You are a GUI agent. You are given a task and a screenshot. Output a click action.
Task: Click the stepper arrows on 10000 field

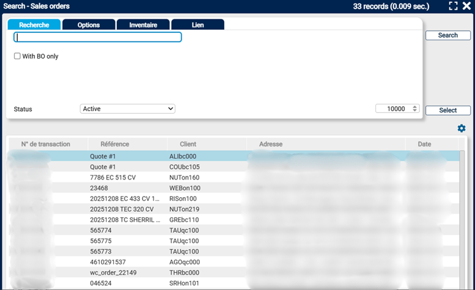tap(415, 109)
